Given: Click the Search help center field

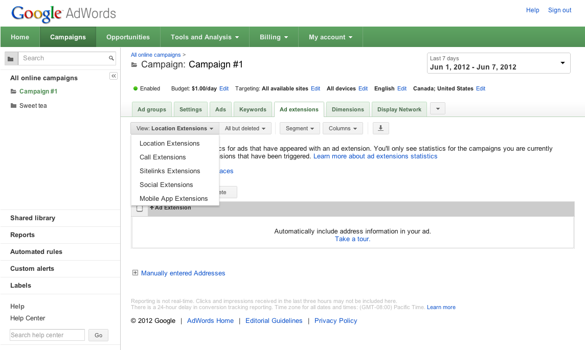Looking at the screenshot, I should pos(48,335).
